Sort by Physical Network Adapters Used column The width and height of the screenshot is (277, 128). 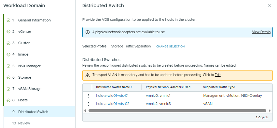tap(168, 87)
